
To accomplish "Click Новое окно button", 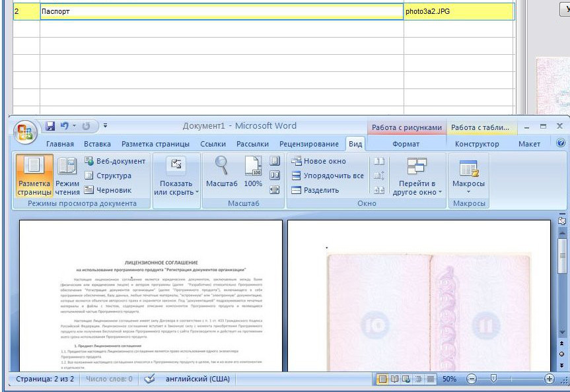I will click(318, 161).
